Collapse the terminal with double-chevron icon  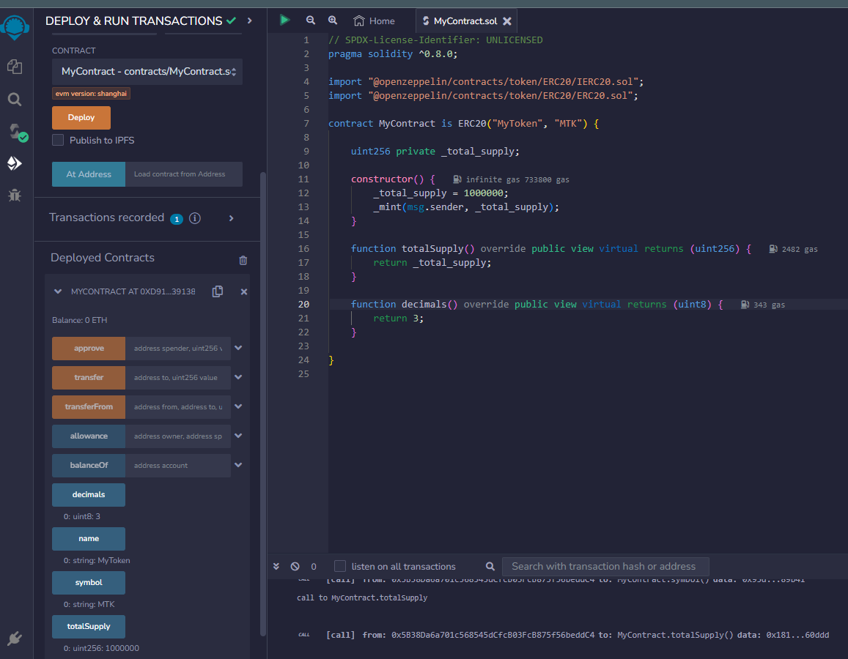[276, 567]
